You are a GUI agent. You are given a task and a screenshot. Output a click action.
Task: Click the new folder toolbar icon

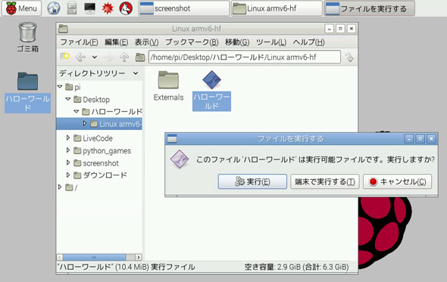click(x=65, y=57)
